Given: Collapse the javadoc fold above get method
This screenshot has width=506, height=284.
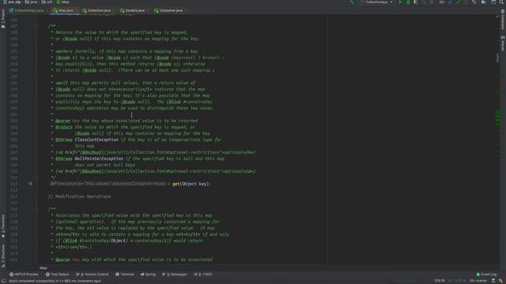Looking at the screenshot, I should (x=37, y=26).
